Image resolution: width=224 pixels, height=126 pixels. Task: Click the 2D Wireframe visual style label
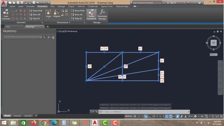(71, 31)
